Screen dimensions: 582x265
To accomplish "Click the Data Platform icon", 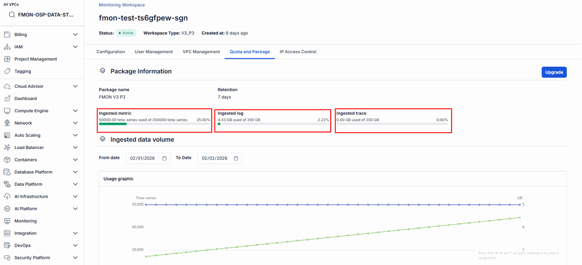I will 7,184.
